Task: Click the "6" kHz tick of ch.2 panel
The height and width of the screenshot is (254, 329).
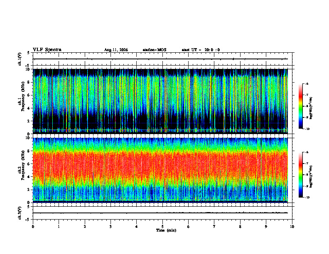Action: (x=29, y=164)
